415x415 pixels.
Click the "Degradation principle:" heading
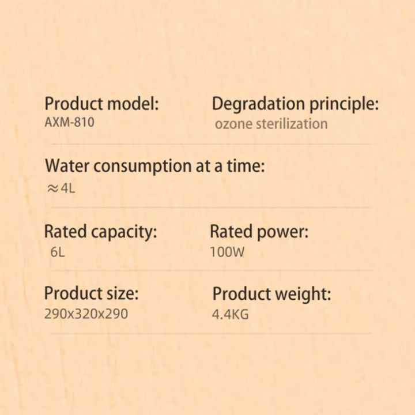pyautogui.click(x=295, y=104)
